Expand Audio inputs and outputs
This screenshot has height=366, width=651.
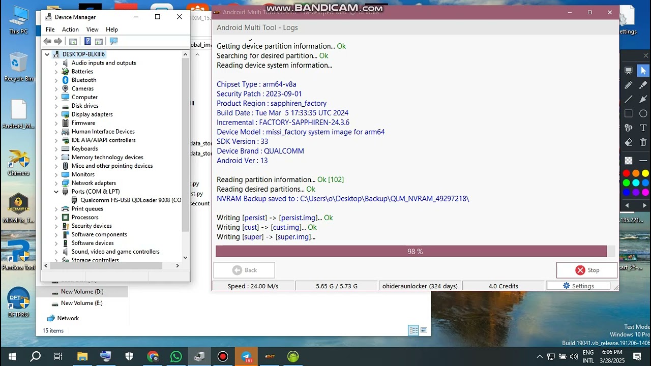[56, 63]
